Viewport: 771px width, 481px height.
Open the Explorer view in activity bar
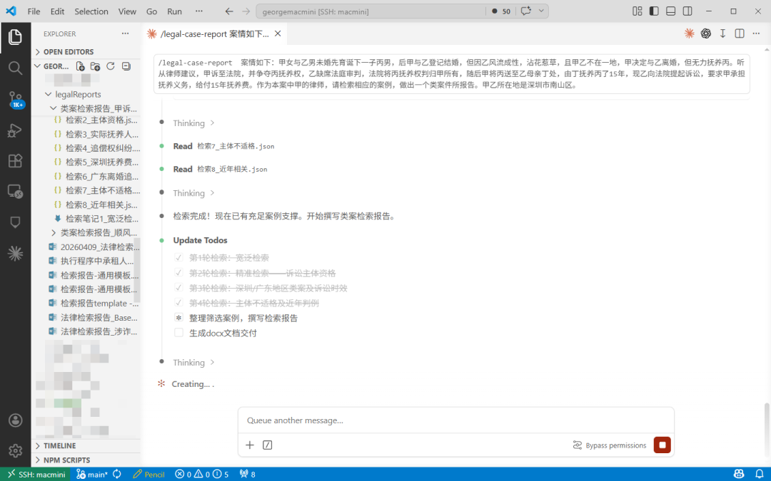(x=15, y=37)
